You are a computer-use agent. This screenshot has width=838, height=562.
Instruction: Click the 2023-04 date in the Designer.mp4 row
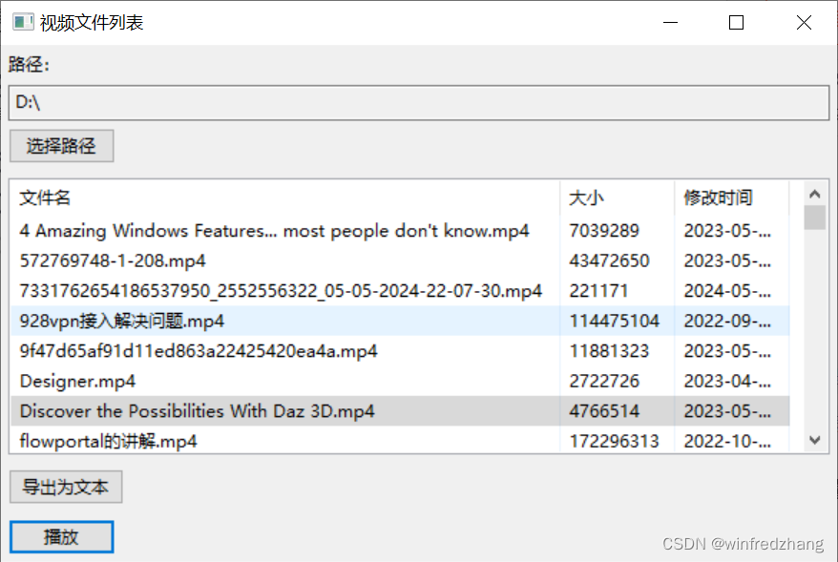(x=727, y=381)
